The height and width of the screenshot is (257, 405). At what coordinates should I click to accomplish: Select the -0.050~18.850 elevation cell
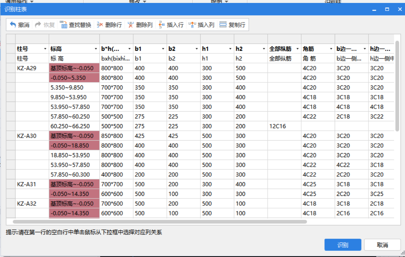click(x=74, y=145)
